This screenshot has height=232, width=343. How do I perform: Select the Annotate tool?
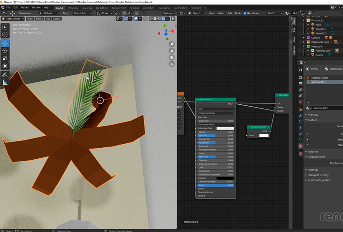(x=5, y=74)
